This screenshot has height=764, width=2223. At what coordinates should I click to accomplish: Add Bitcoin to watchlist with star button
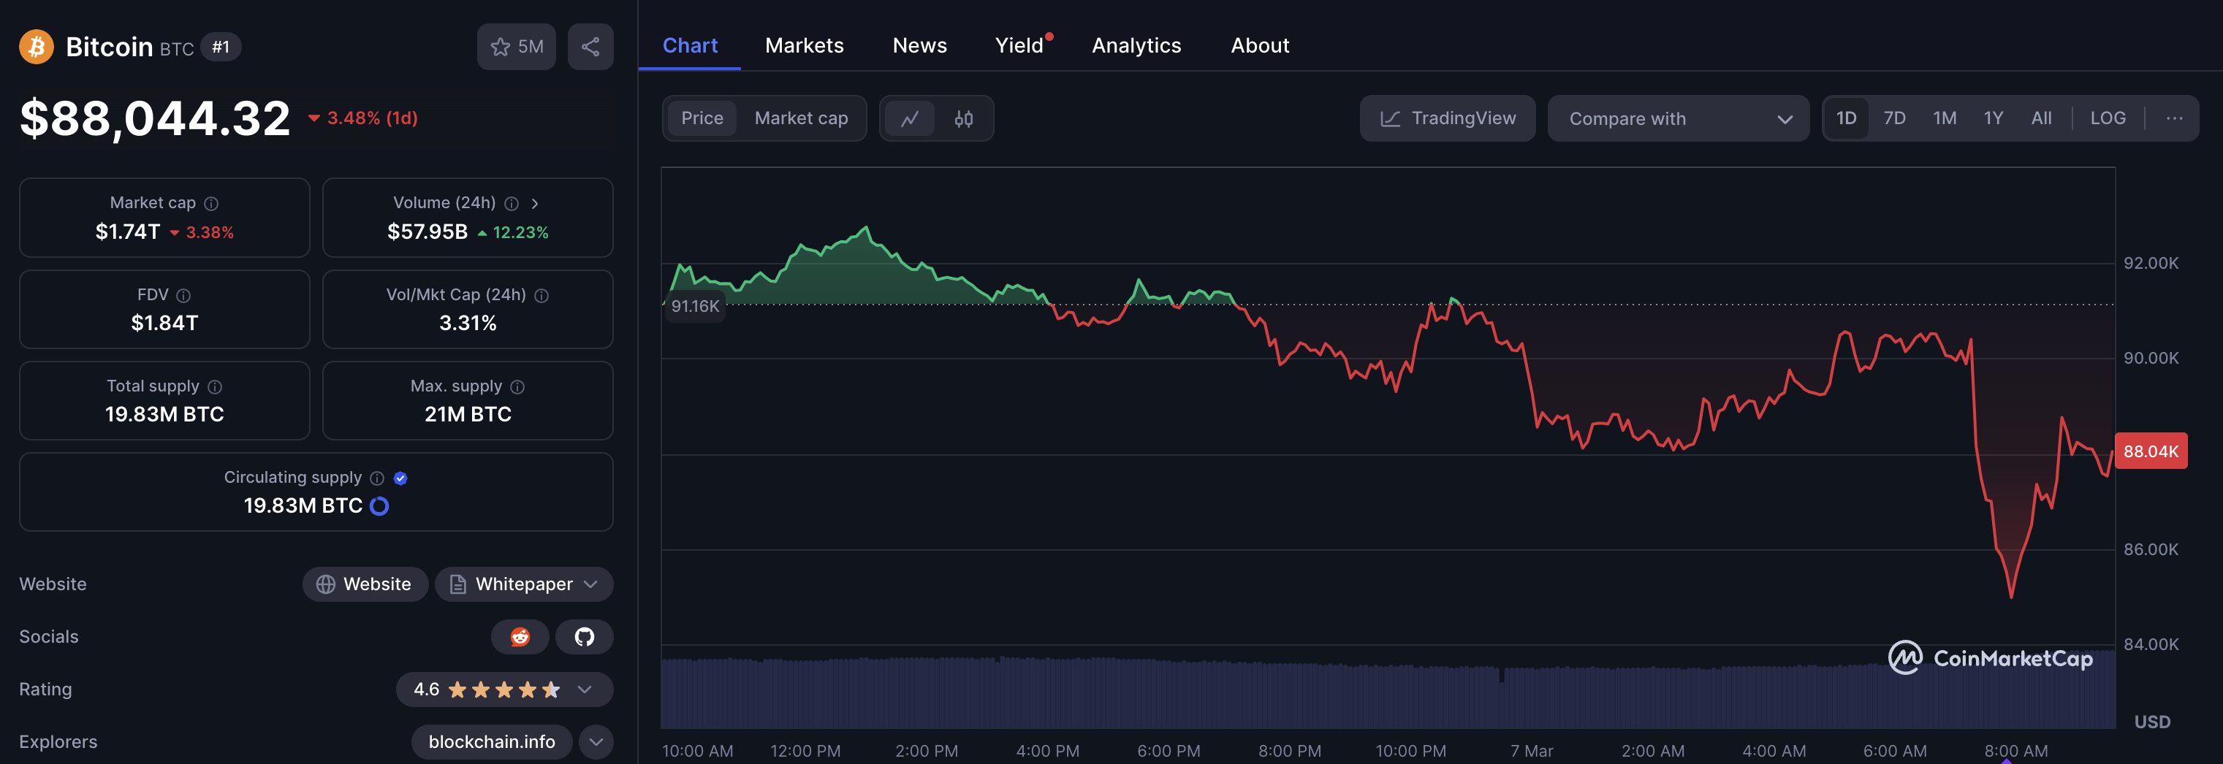pyautogui.click(x=516, y=47)
